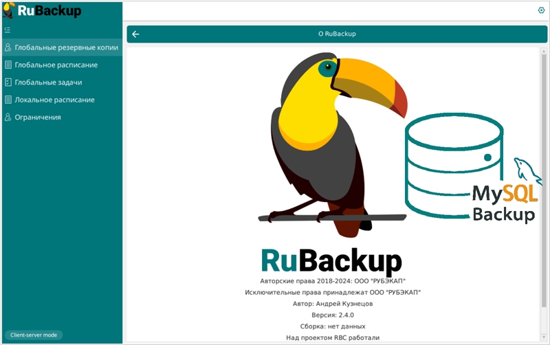
Task: Click the icon beside Ограничения
Action: [8, 118]
